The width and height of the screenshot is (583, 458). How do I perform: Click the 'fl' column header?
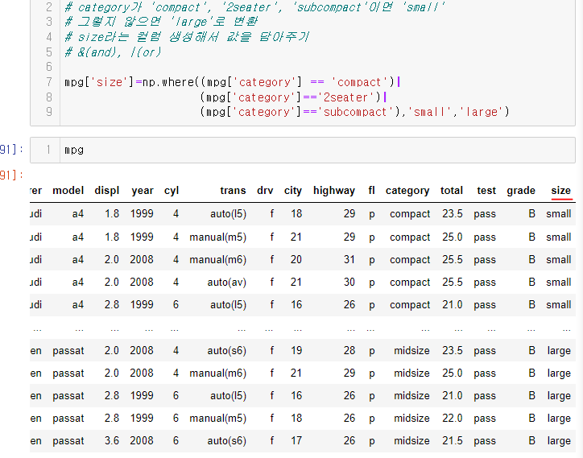click(x=371, y=191)
